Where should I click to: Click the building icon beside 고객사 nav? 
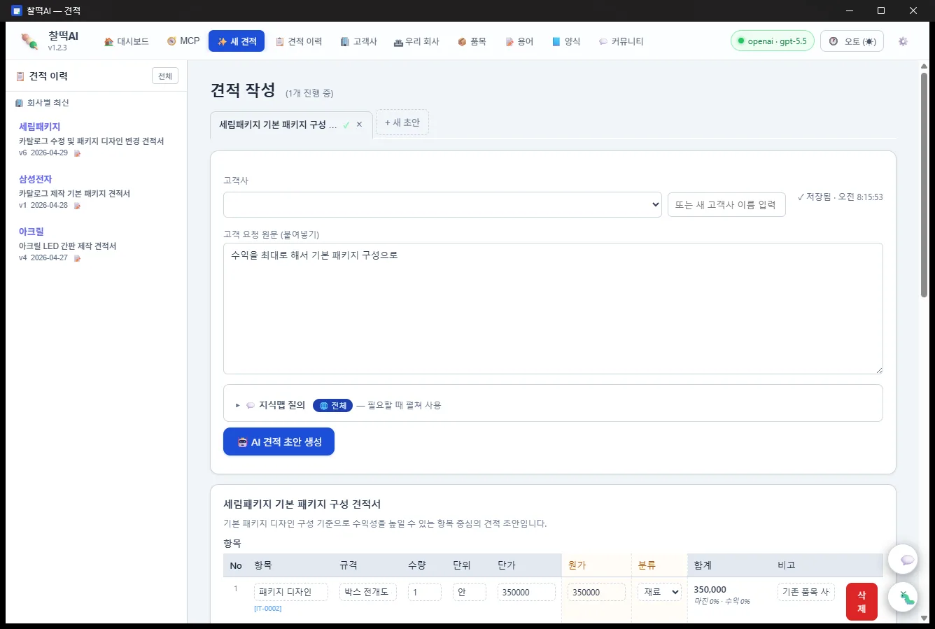(x=344, y=41)
